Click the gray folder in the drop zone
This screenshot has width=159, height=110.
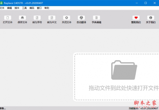[x=124, y=70]
